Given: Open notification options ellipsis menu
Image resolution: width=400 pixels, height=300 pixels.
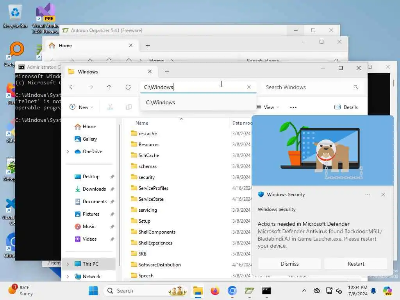Looking at the screenshot, I should pyautogui.click(x=367, y=195).
